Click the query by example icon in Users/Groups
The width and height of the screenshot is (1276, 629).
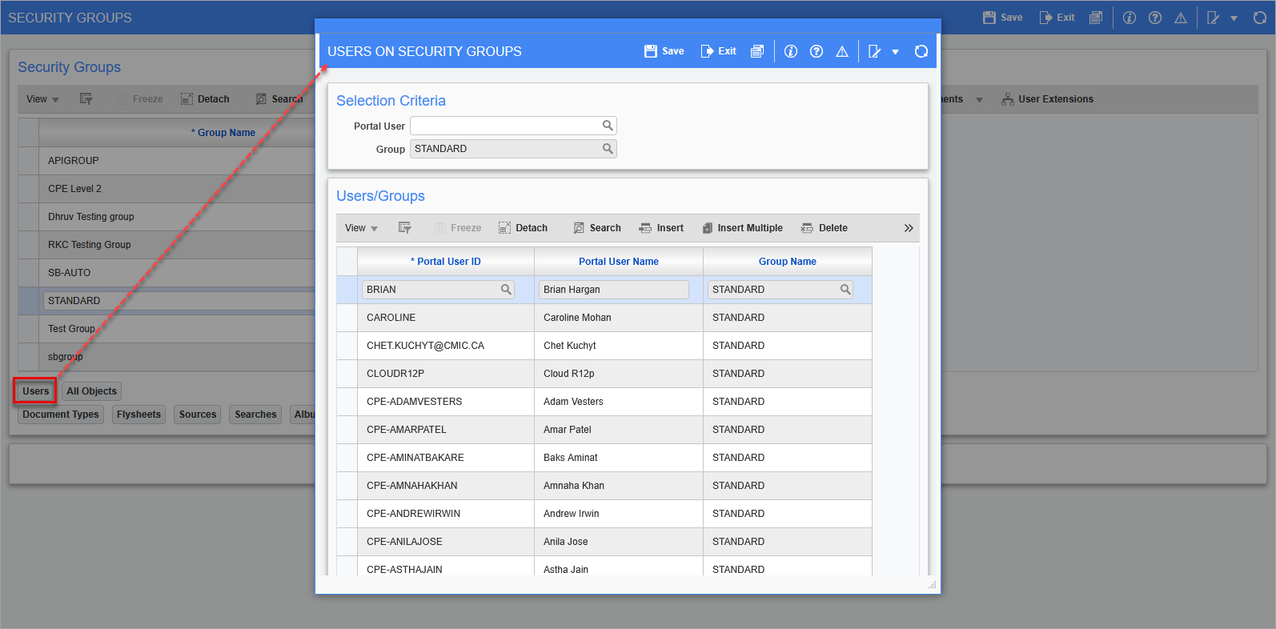(404, 228)
